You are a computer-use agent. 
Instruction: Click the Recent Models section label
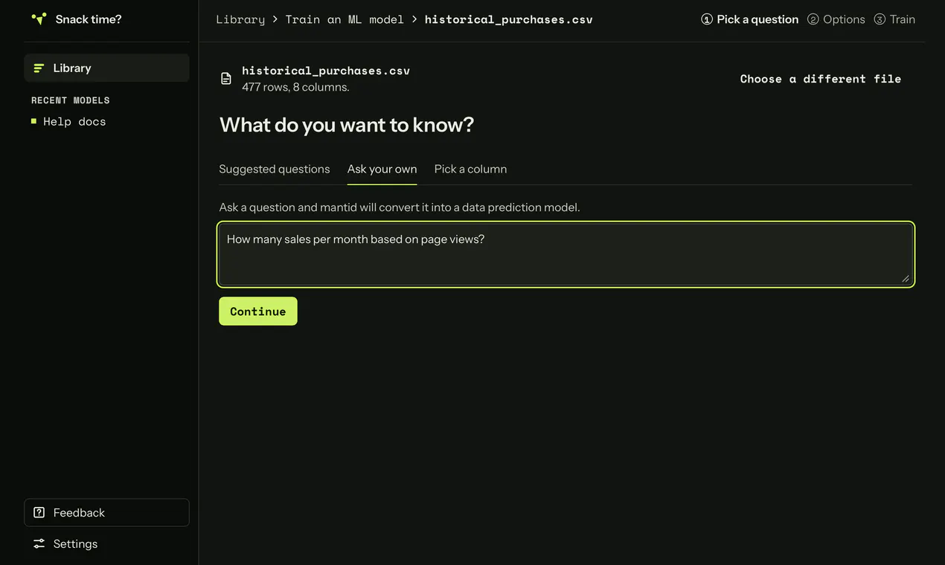(71, 100)
